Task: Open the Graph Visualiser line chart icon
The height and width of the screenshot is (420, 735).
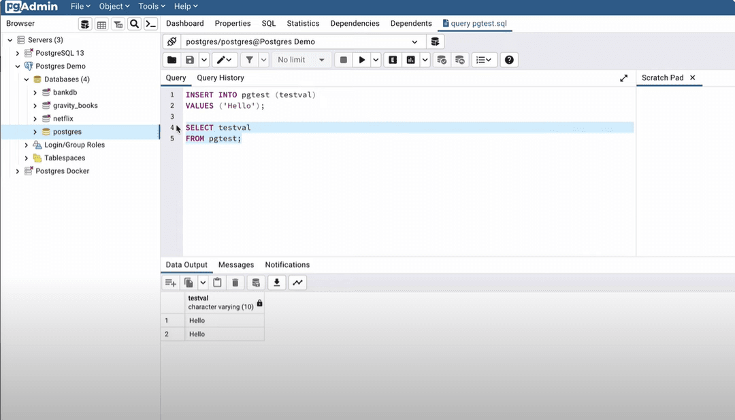Action: [x=297, y=283]
